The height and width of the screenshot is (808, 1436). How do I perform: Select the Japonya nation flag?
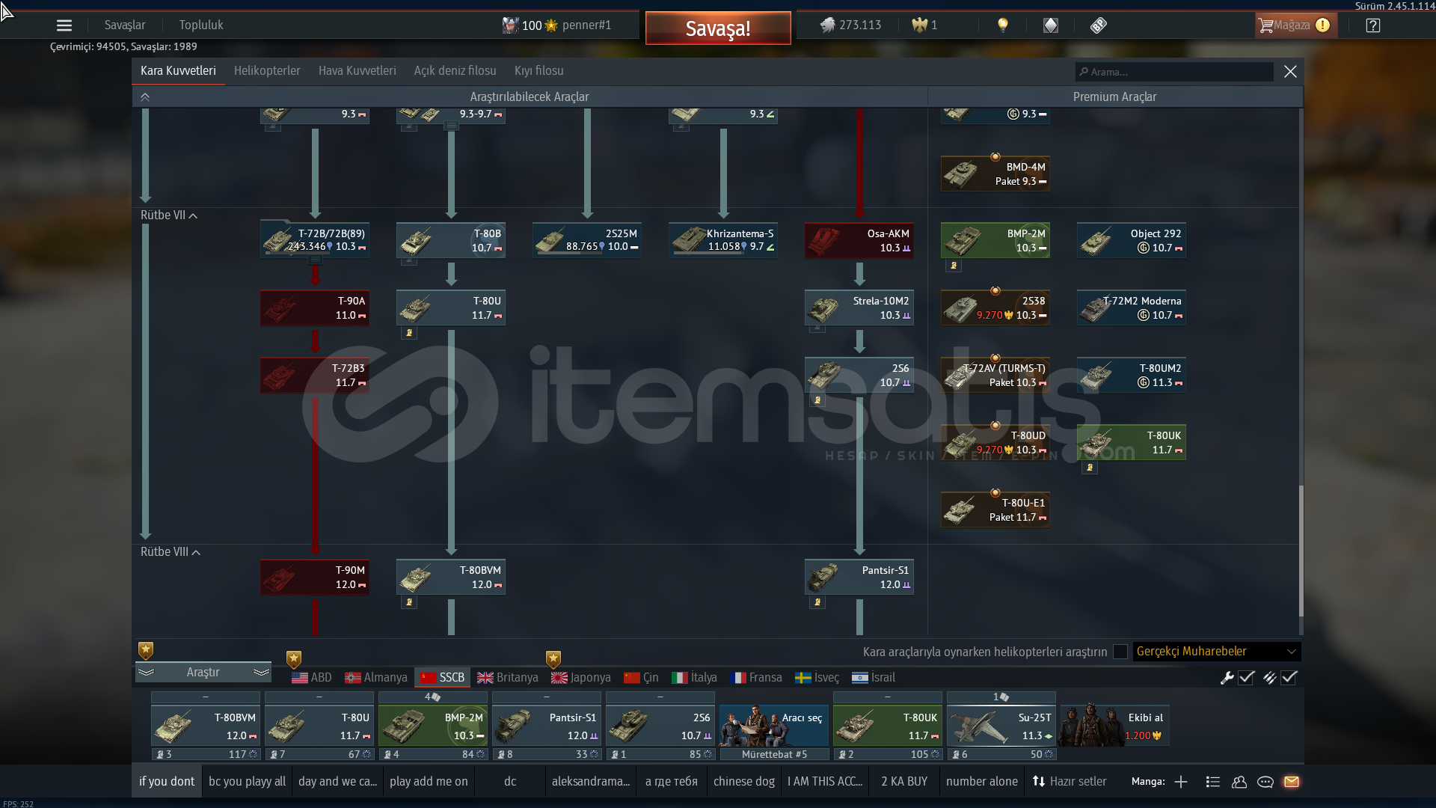point(581,678)
